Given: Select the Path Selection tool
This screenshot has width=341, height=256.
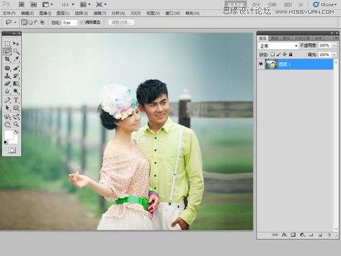Looking at the screenshot, I should pos(8,108).
